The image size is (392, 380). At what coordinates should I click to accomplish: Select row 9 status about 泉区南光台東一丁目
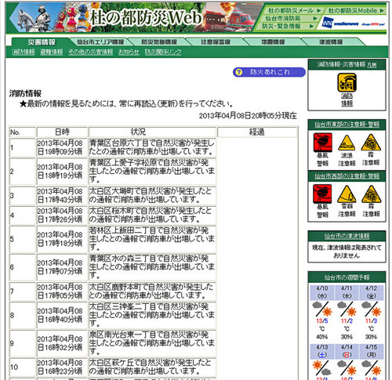click(x=153, y=343)
